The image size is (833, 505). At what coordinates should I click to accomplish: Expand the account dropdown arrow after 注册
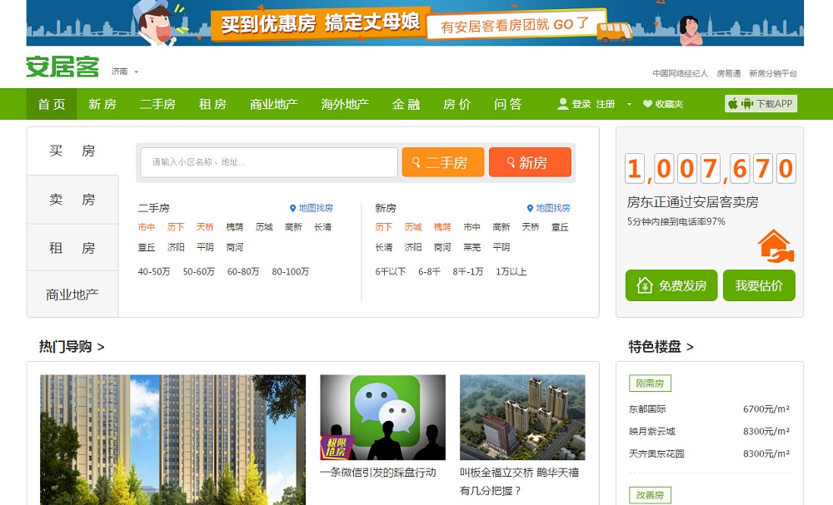[x=629, y=104]
